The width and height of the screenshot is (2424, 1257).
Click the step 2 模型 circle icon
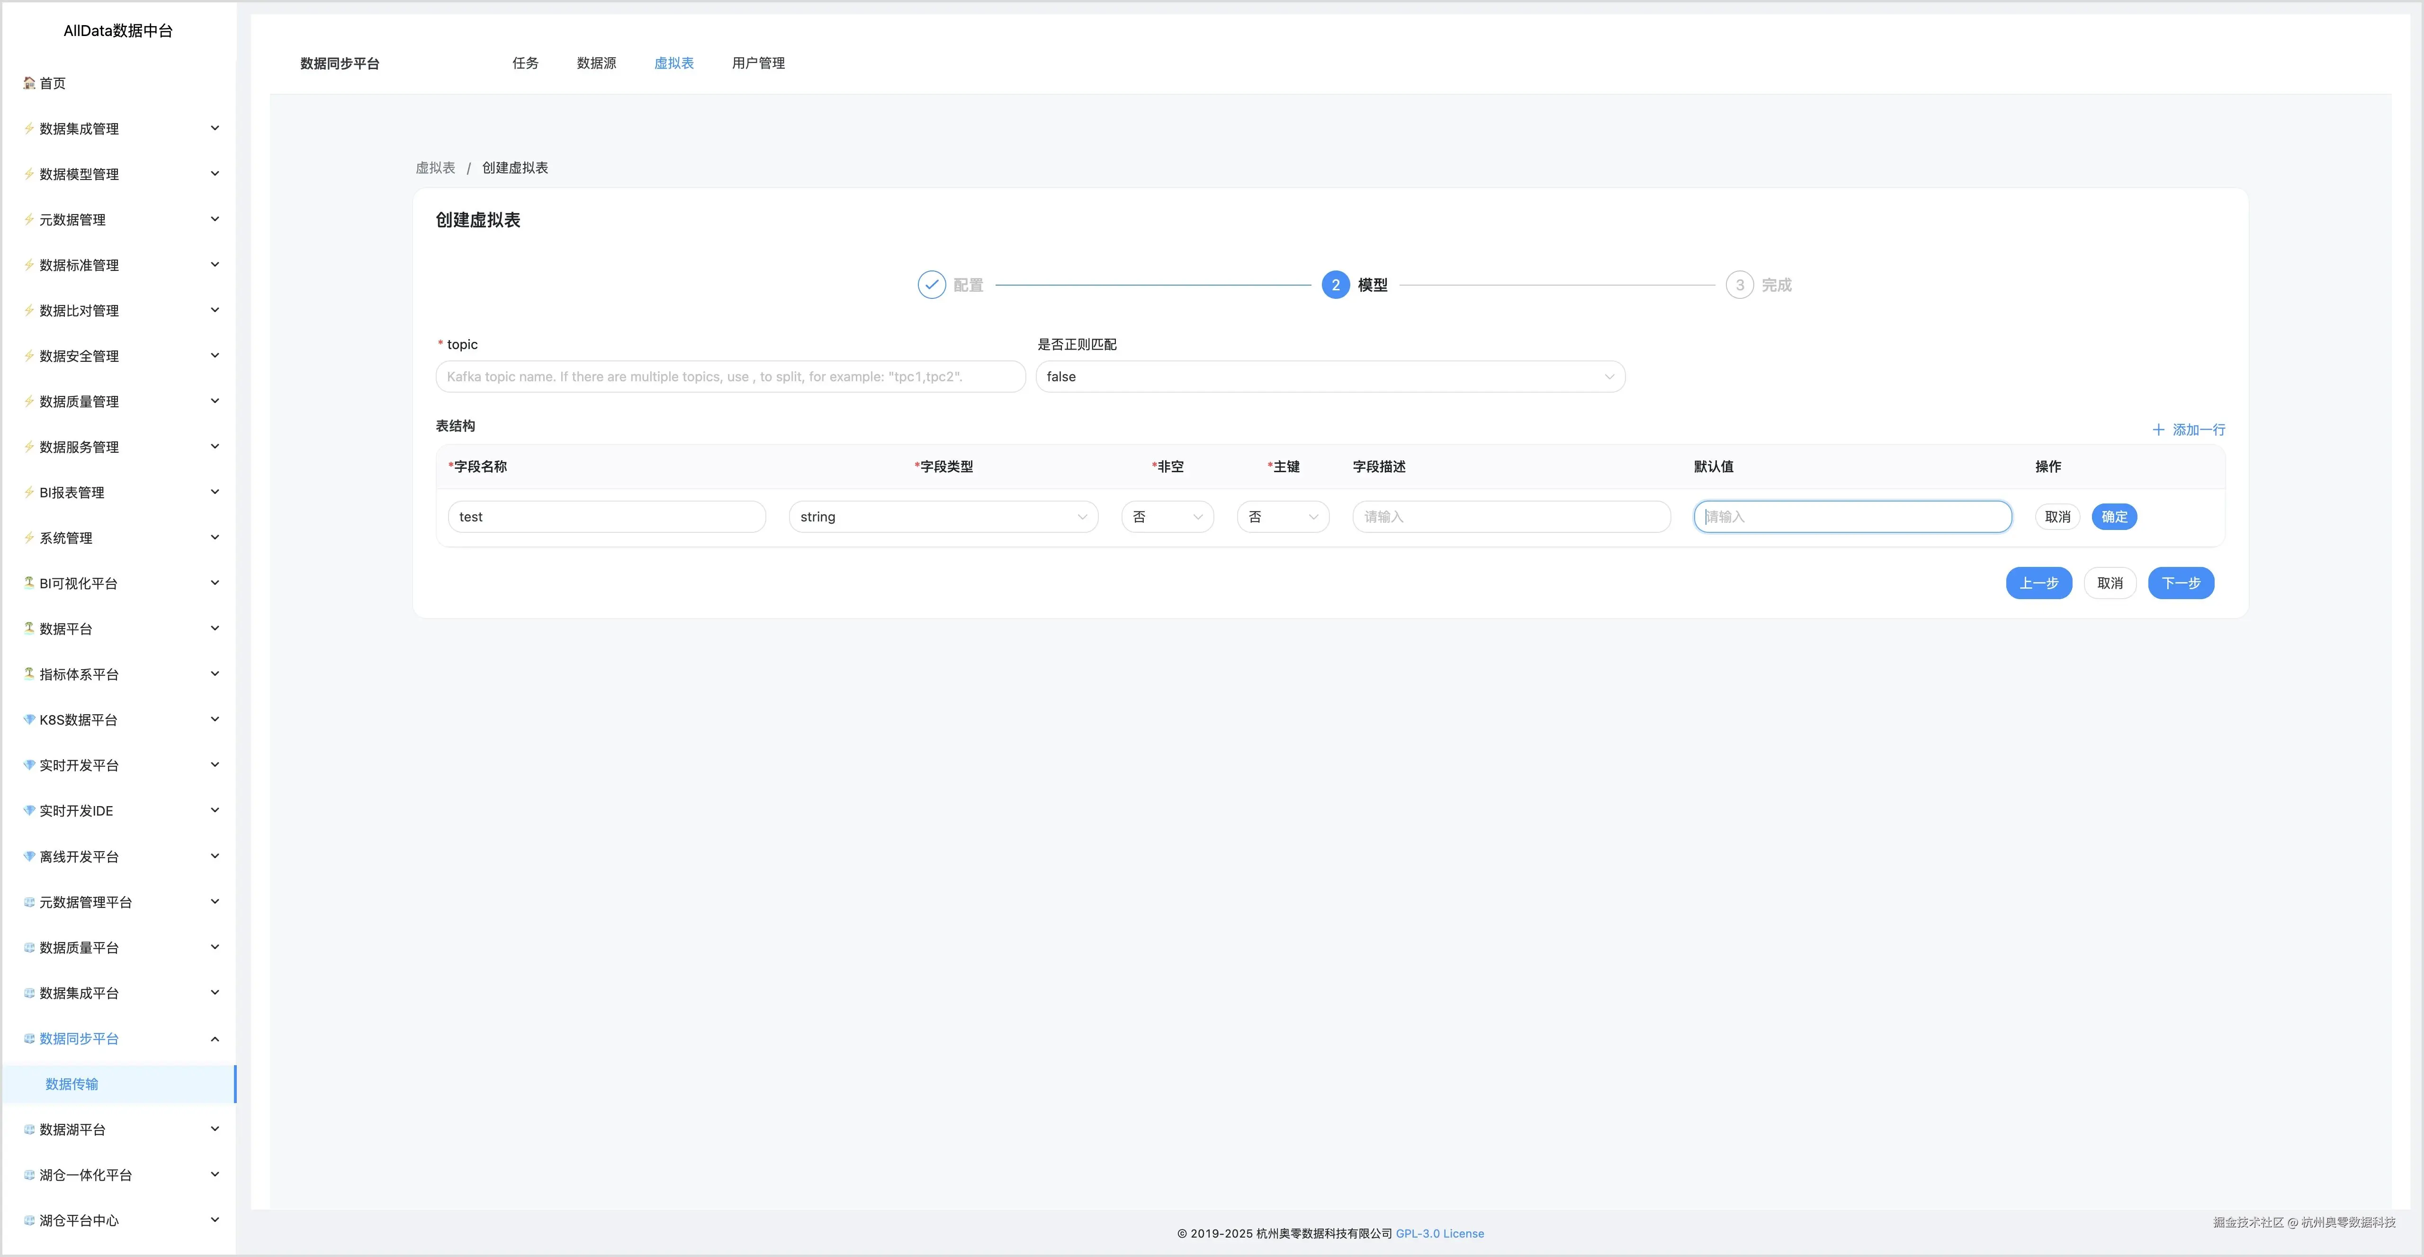click(x=1334, y=285)
